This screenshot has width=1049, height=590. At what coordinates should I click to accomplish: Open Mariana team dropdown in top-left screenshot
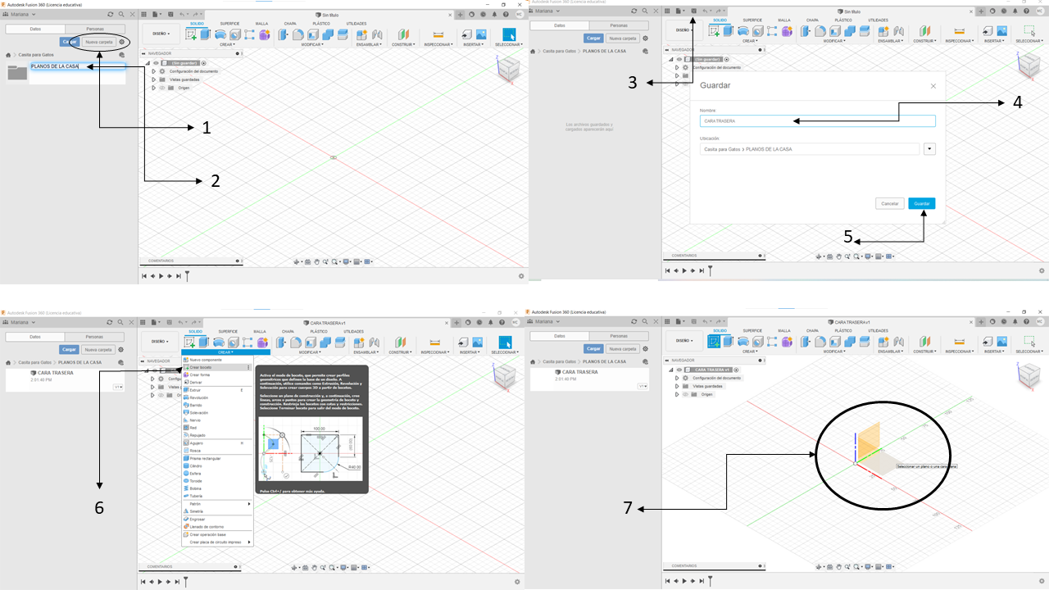(19, 14)
